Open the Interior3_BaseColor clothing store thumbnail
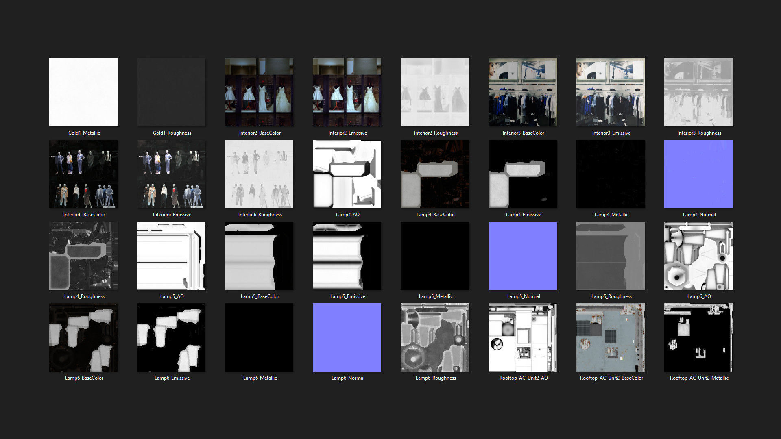The image size is (781, 439). pyautogui.click(x=523, y=92)
